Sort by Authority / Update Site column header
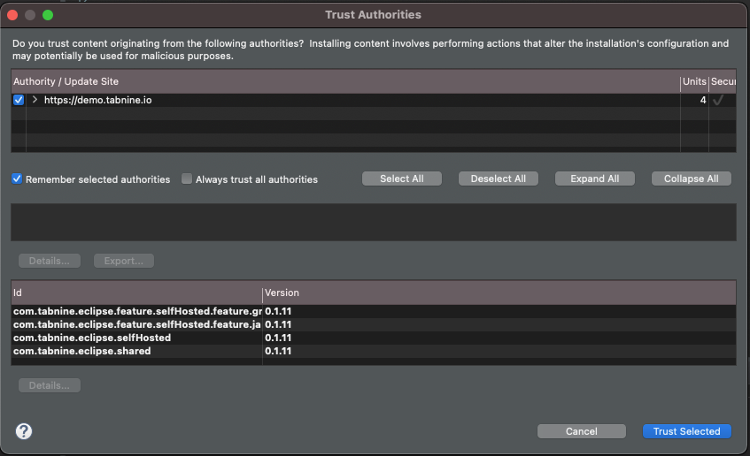This screenshot has height=456, width=750. 66,81
